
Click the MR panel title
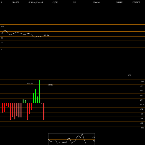(x=129, y=75)
